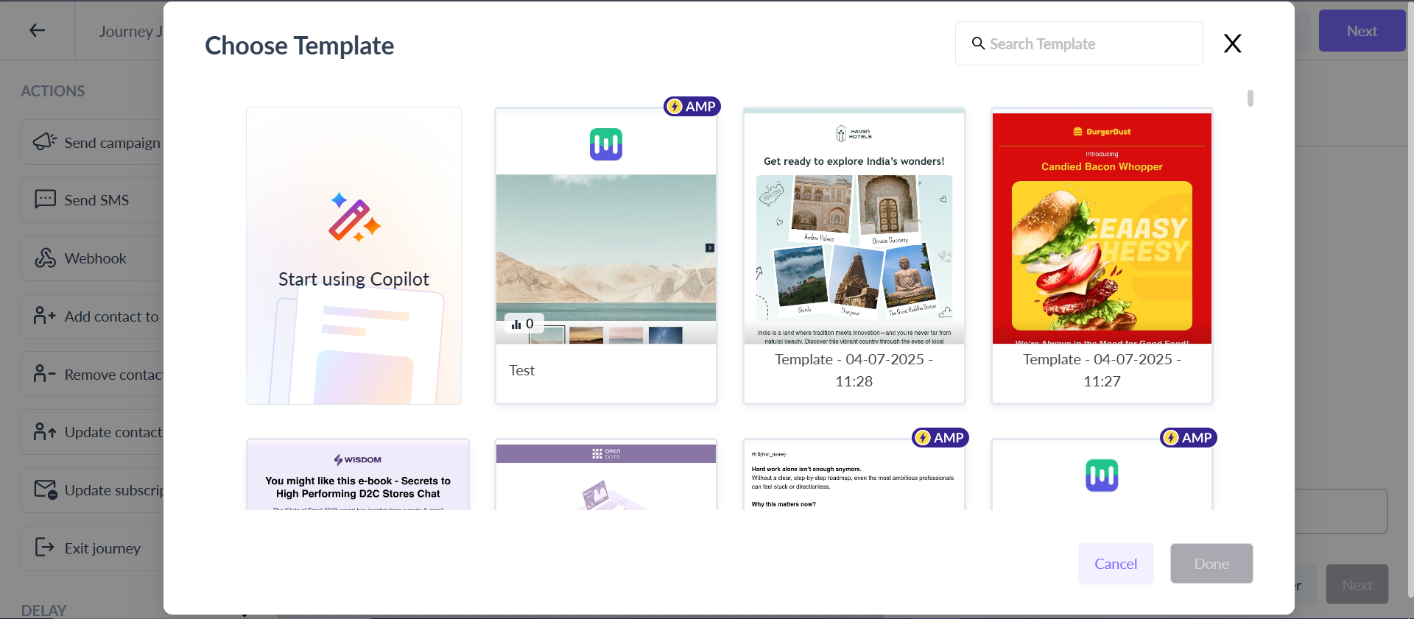Click the Update subscription envelope icon

[x=46, y=489]
